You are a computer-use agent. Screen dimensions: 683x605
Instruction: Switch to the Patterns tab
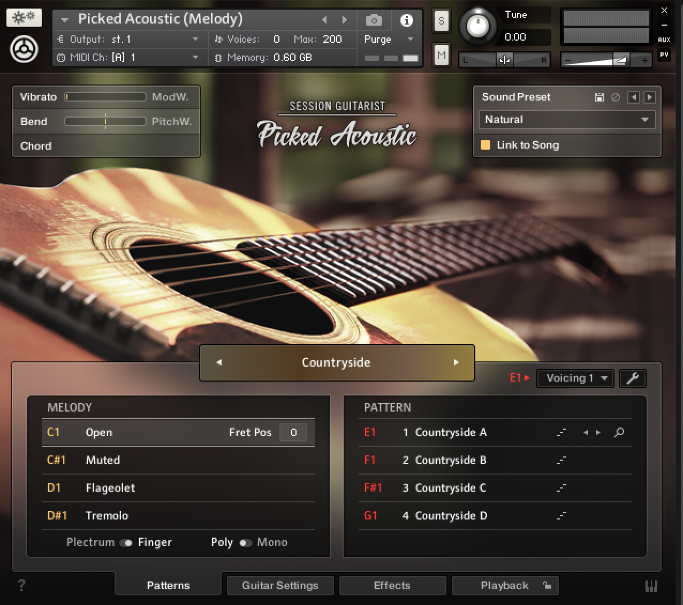click(168, 585)
